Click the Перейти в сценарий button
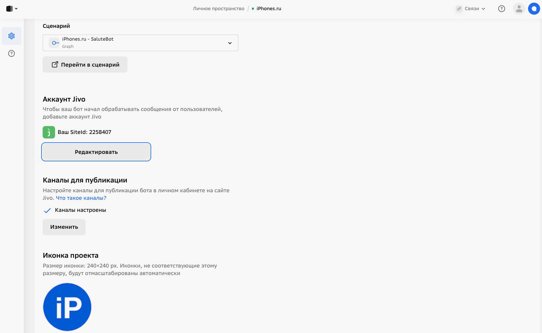The image size is (542, 333). coord(85,65)
